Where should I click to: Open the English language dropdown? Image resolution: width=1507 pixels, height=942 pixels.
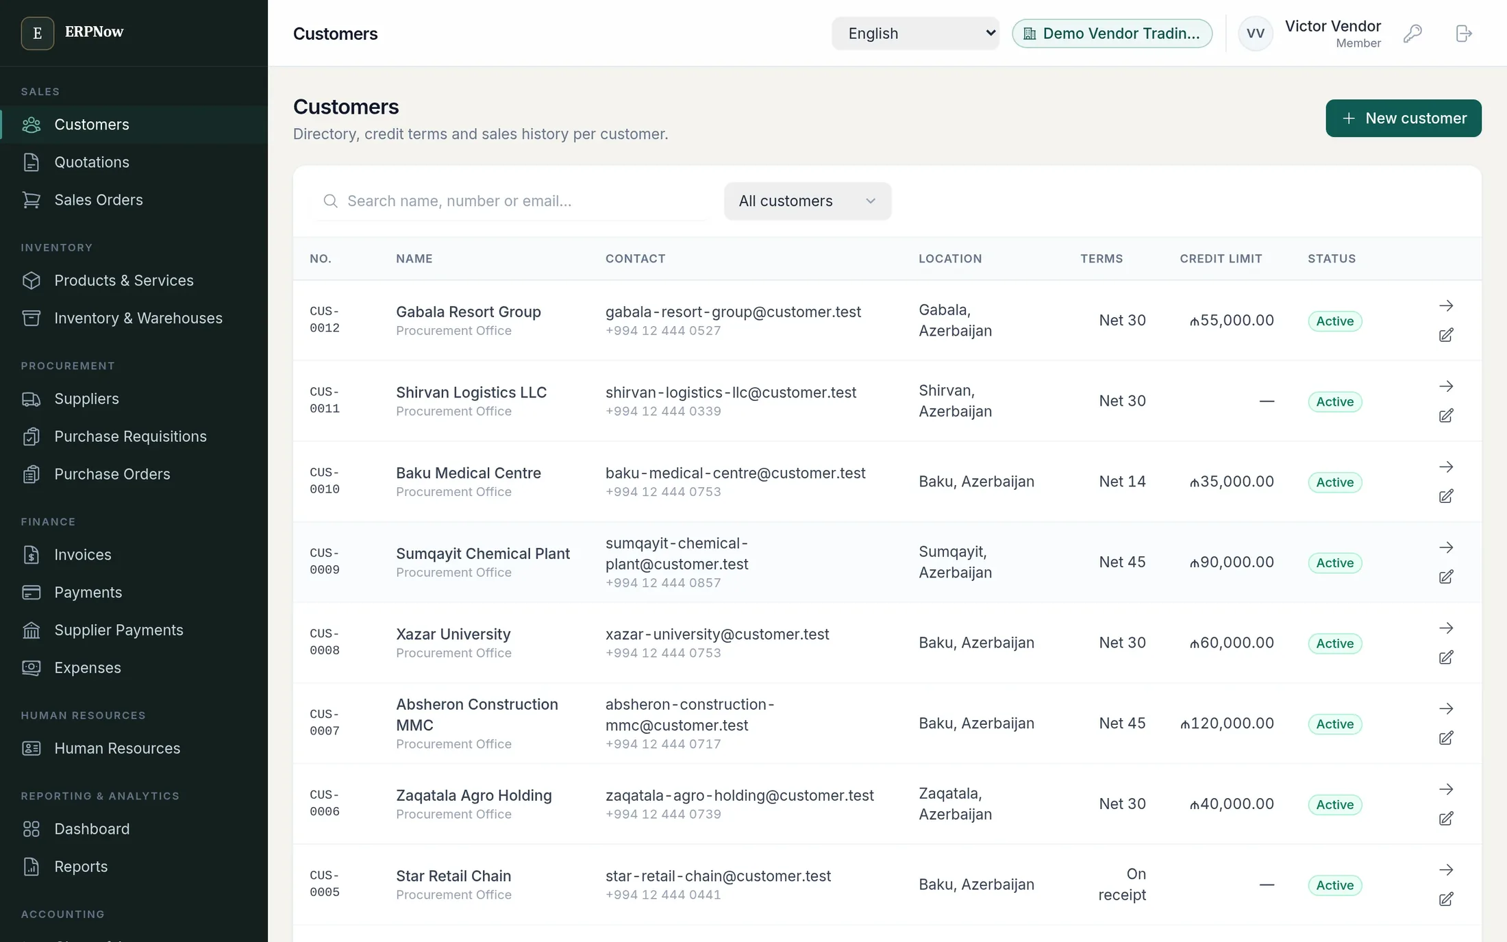tap(915, 33)
